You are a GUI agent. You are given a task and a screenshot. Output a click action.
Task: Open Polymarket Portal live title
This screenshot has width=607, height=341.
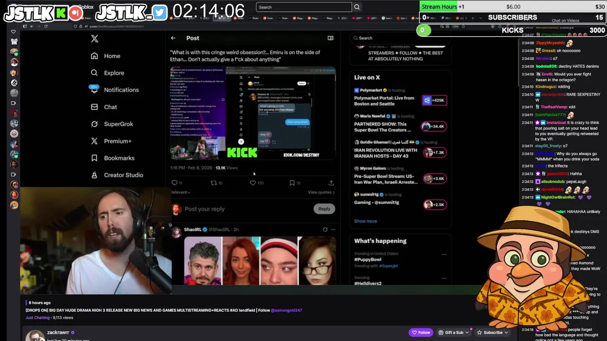384,101
